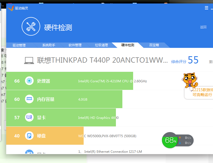Click the 驱动精灵 logo icon
213x163 pixels.
(11, 8)
